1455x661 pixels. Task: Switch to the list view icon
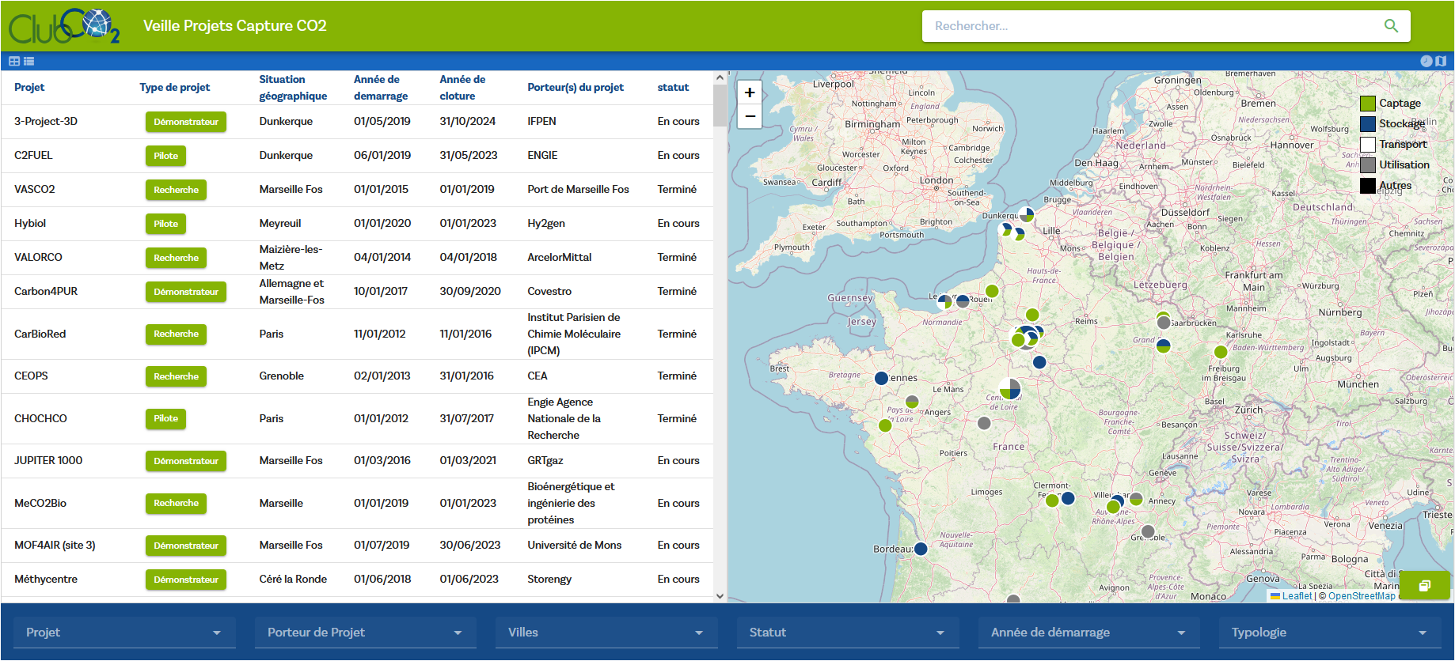coord(29,61)
